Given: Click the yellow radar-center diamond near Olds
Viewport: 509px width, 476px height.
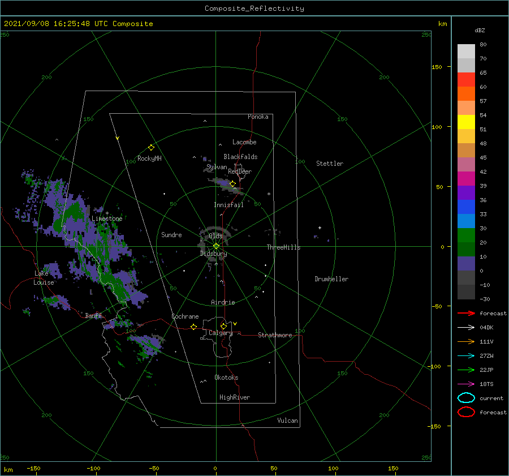Looking at the screenshot, I should coord(216,246).
